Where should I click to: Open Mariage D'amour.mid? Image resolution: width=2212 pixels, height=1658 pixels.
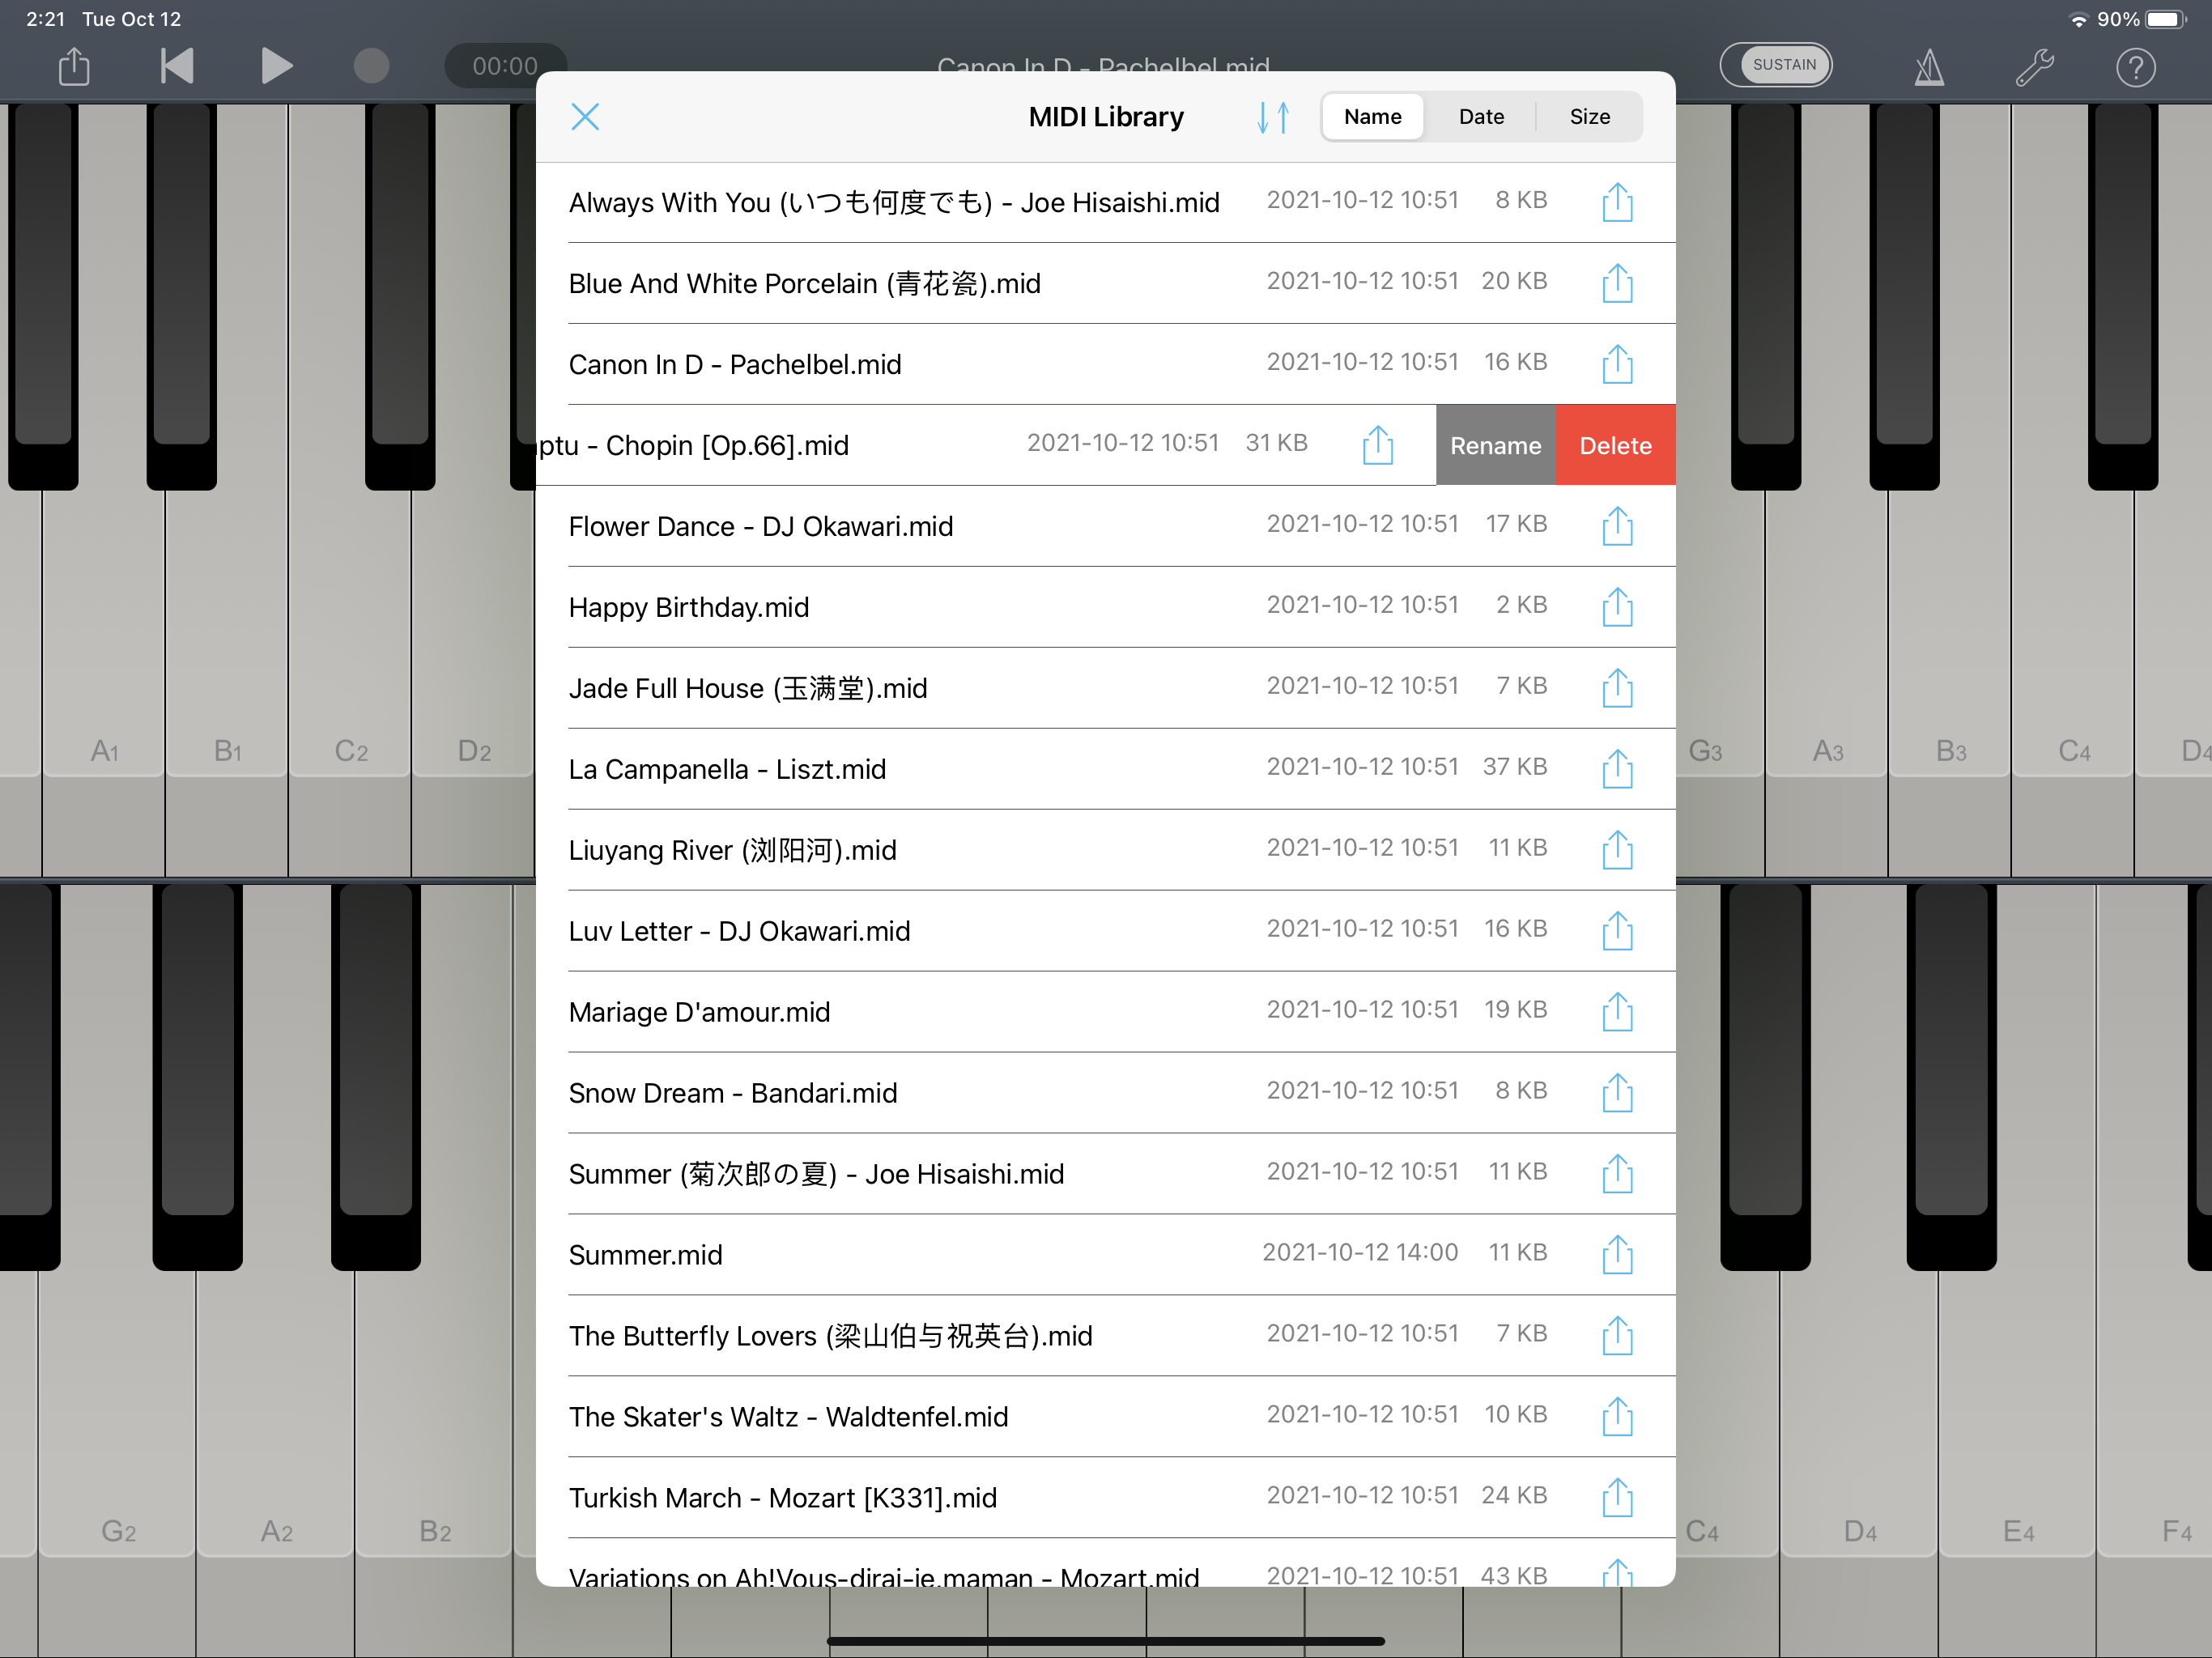1105,1012
